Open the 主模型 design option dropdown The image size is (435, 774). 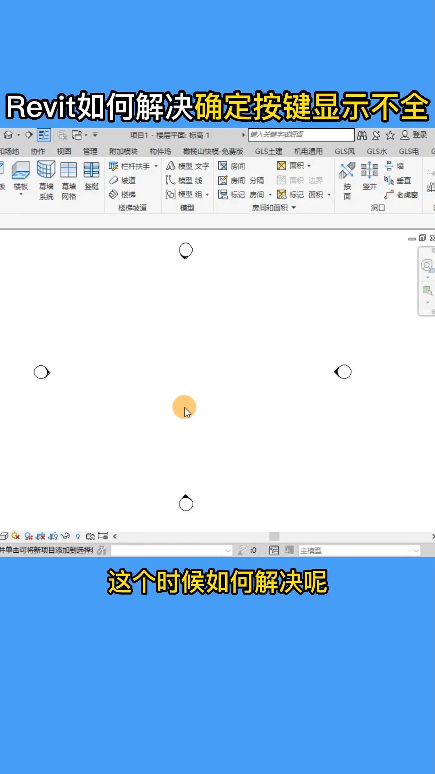coord(416,551)
